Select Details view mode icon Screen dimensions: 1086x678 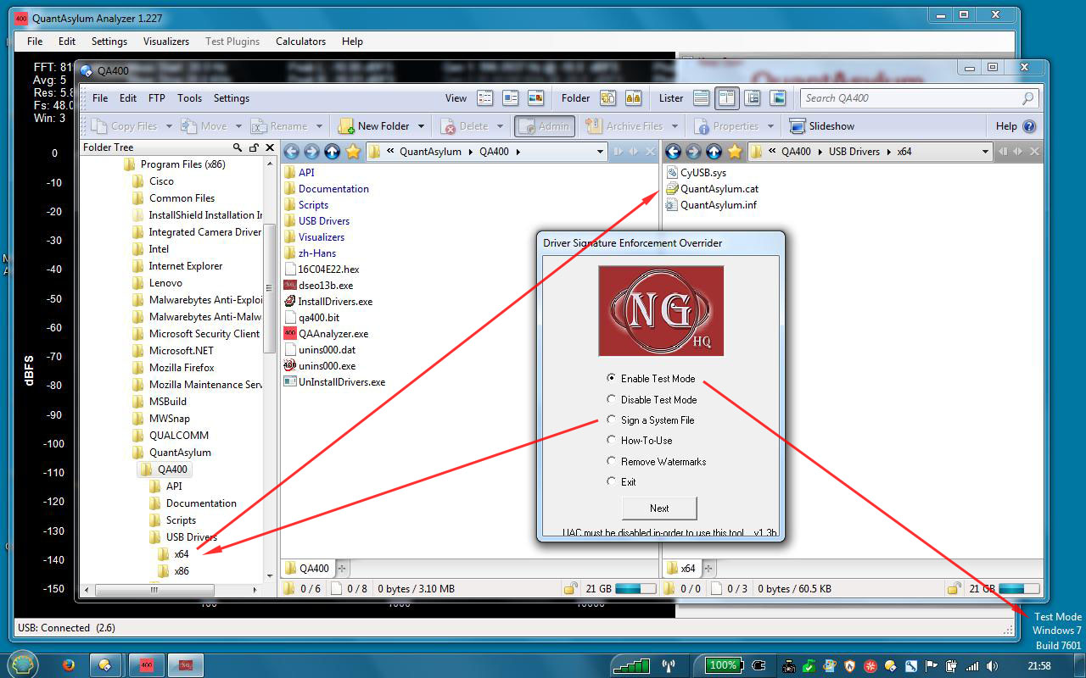[x=485, y=98]
